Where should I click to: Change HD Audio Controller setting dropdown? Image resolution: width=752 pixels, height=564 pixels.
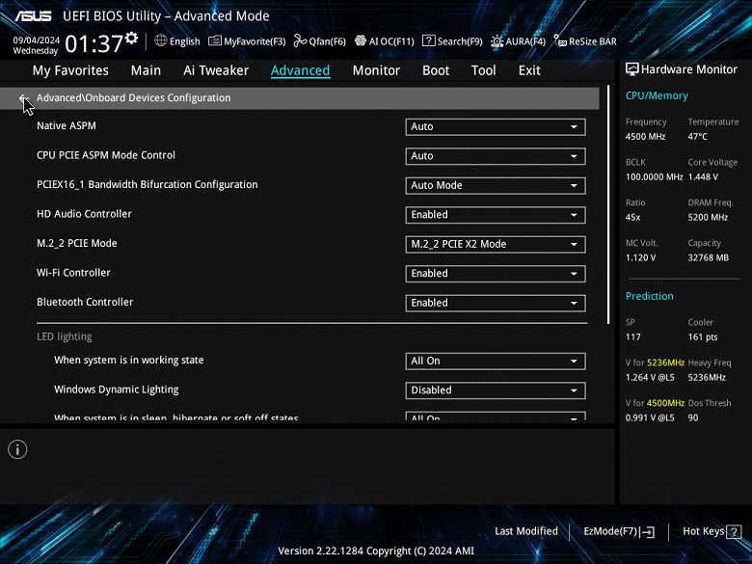(496, 215)
